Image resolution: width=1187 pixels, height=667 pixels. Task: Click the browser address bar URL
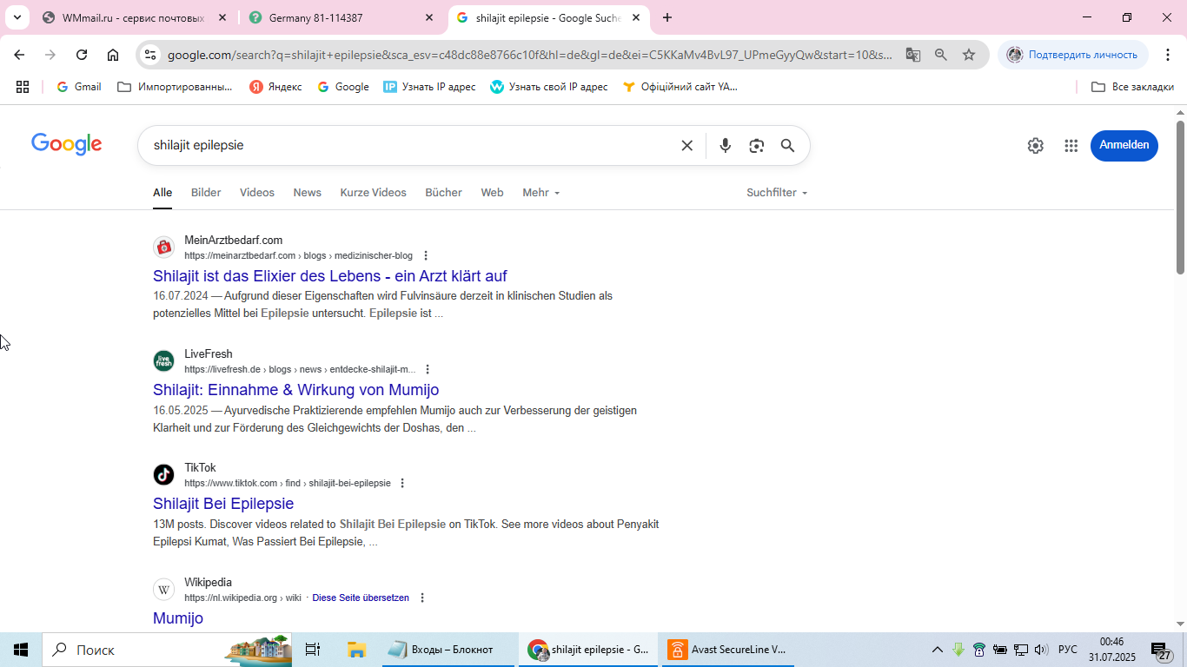pyautogui.click(x=530, y=55)
